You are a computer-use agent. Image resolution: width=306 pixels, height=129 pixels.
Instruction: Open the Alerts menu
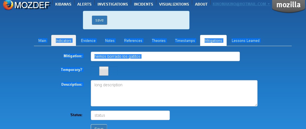pos(84,4)
